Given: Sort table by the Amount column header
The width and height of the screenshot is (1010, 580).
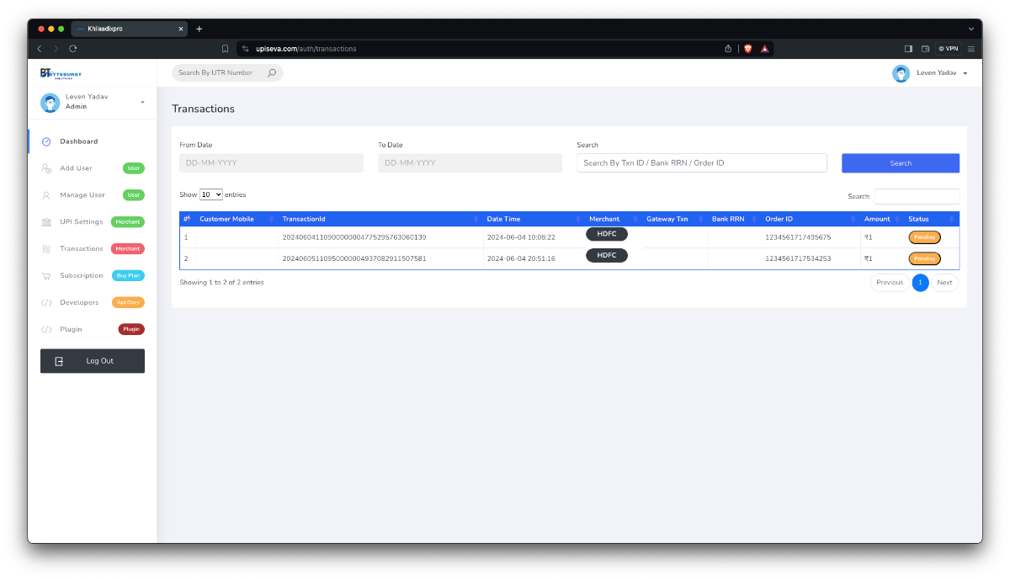Looking at the screenshot, I should [877, 219].
